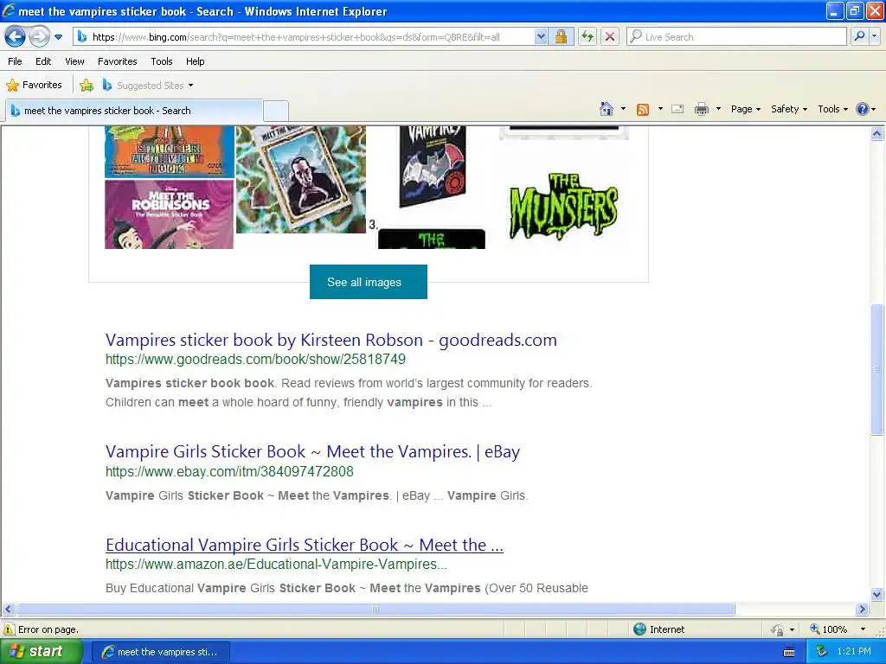This screenshot has height=664, width=886.
Task: Click the 100% zoom level button
Action: [x=828, y=629]
